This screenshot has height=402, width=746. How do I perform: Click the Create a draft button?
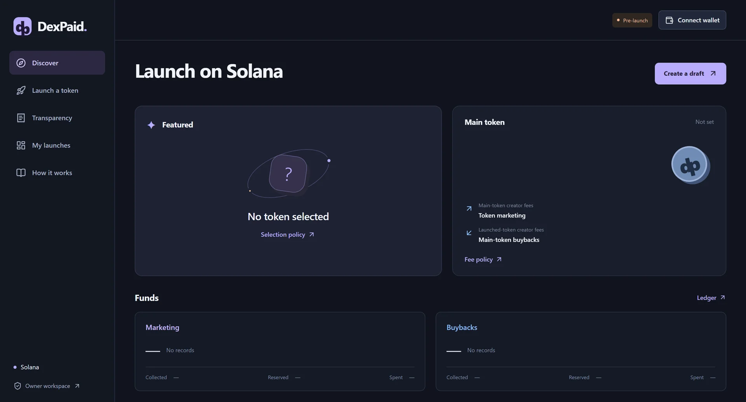pos(690,73)
